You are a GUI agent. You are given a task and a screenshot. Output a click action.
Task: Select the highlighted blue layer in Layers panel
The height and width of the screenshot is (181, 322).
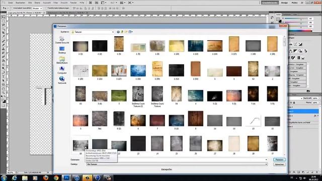tap(303, 111)
